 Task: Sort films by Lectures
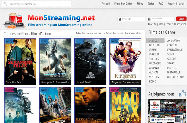coord(118,33)
